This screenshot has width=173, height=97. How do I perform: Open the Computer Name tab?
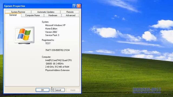coord(32,15)
